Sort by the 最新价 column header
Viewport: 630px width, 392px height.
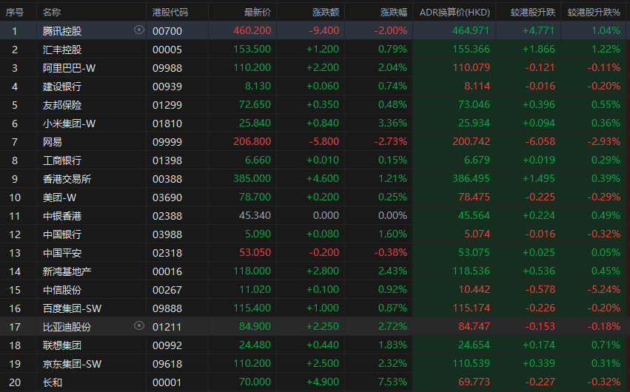pos(257,13)
